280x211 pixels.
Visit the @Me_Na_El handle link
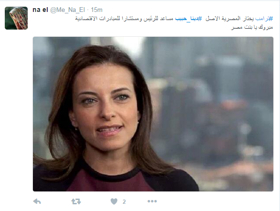point(67,10)
